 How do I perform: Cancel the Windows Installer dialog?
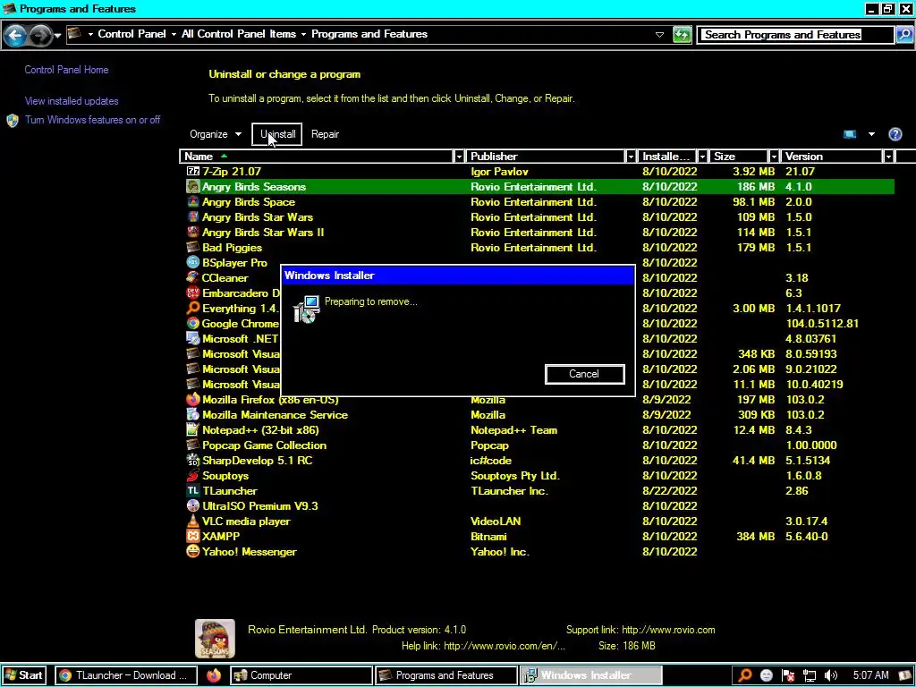[x=584, y=374]
